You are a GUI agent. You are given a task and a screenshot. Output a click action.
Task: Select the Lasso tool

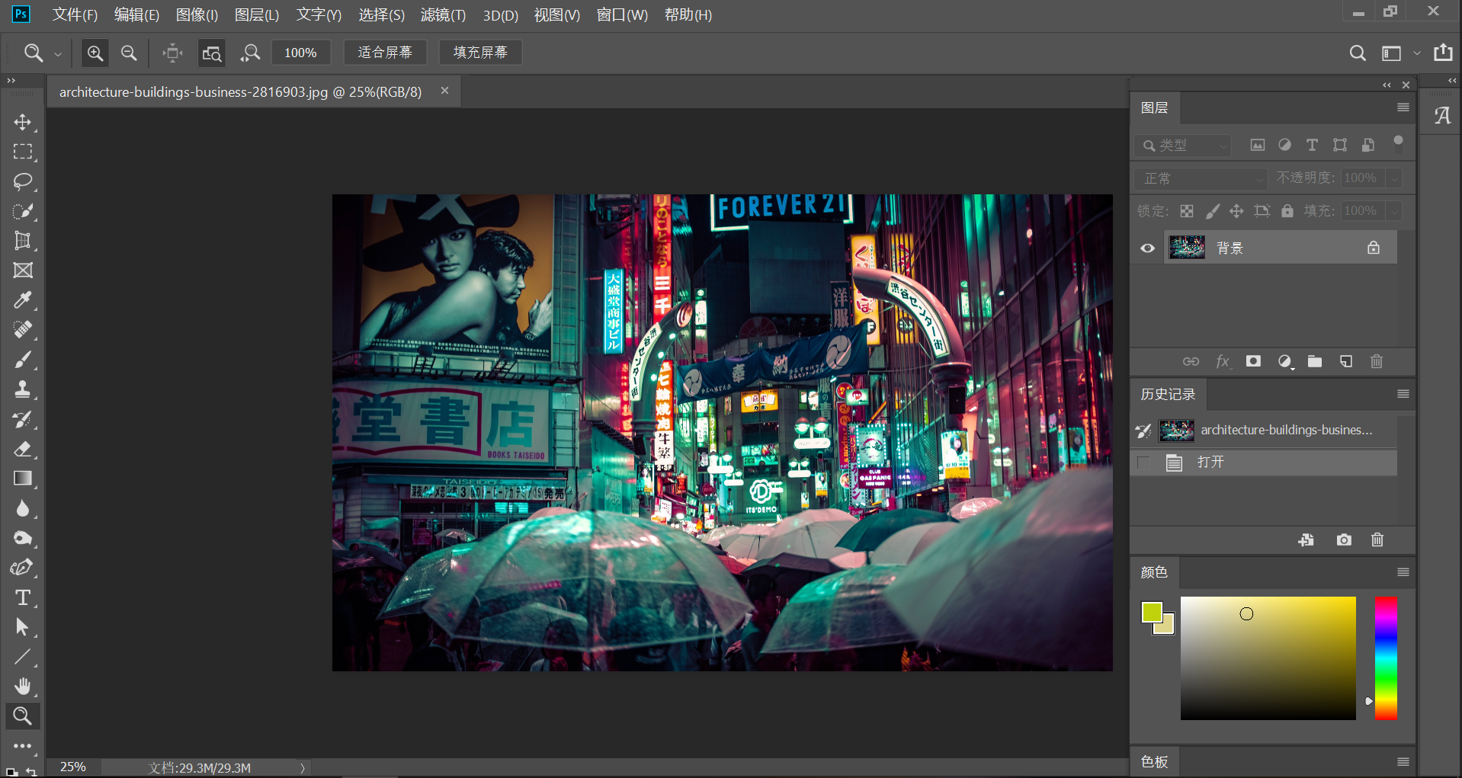[23, 181]
